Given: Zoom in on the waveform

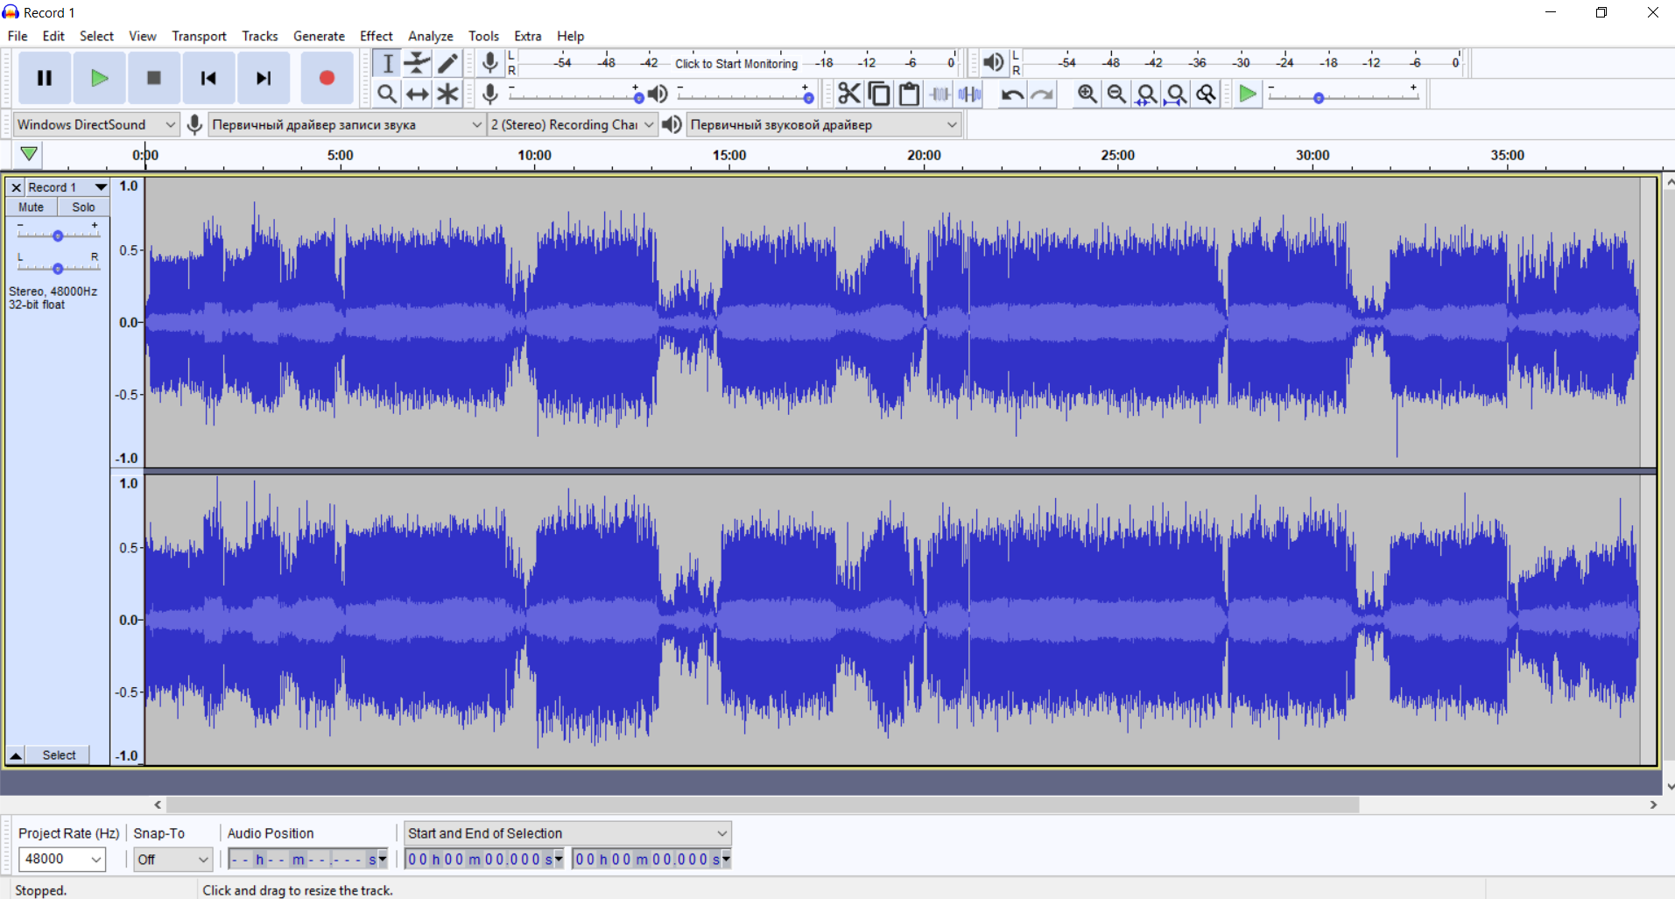Looking at the screenshot, I should pyautogui.click(x=1087, y=94).
